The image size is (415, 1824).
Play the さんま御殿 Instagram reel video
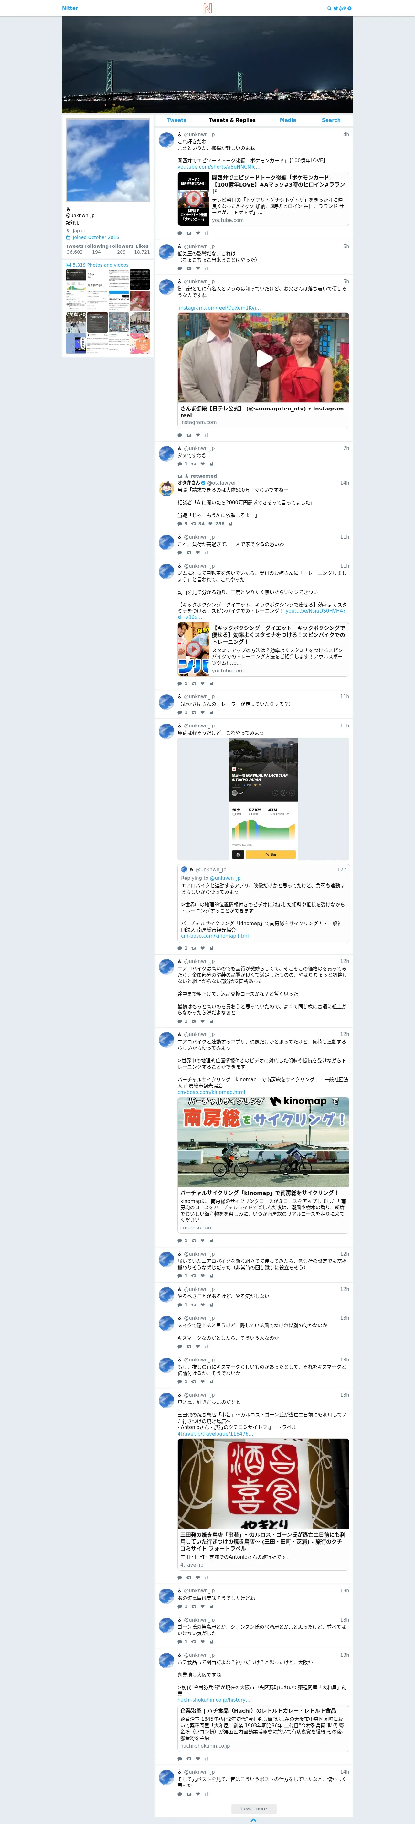point(264,358)
